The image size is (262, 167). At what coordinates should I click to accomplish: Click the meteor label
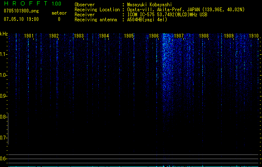click(59, 13)
